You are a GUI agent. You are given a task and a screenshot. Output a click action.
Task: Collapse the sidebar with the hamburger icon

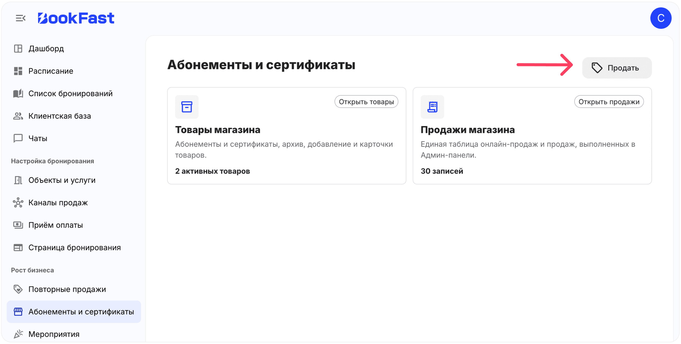21,18
